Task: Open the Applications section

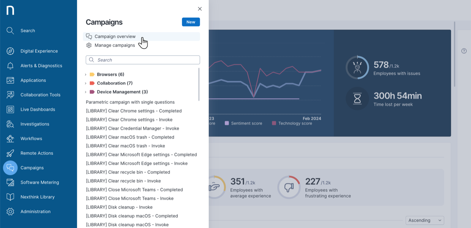Action: (10, 80)
